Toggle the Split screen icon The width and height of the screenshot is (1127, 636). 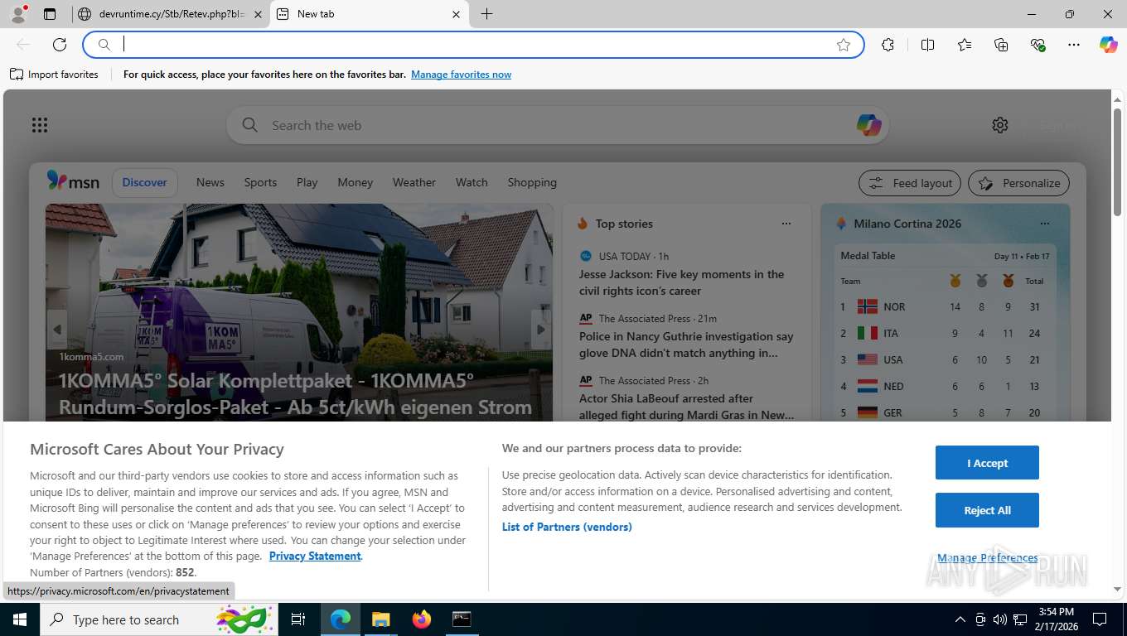928,45
